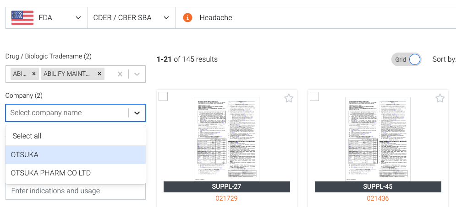Collapse the company name dropdown arrow
This screenshot has height=207, width=456.
(137, 113)
